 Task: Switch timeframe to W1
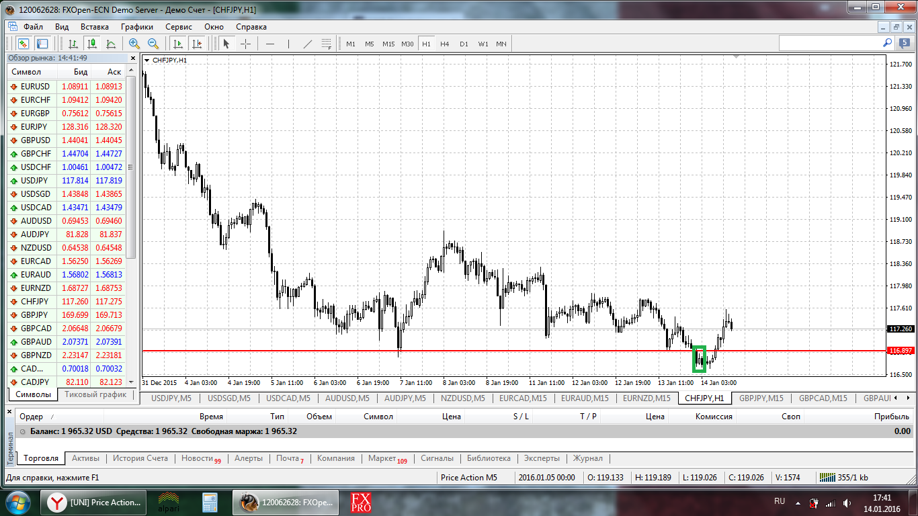(x=483, y=44)
